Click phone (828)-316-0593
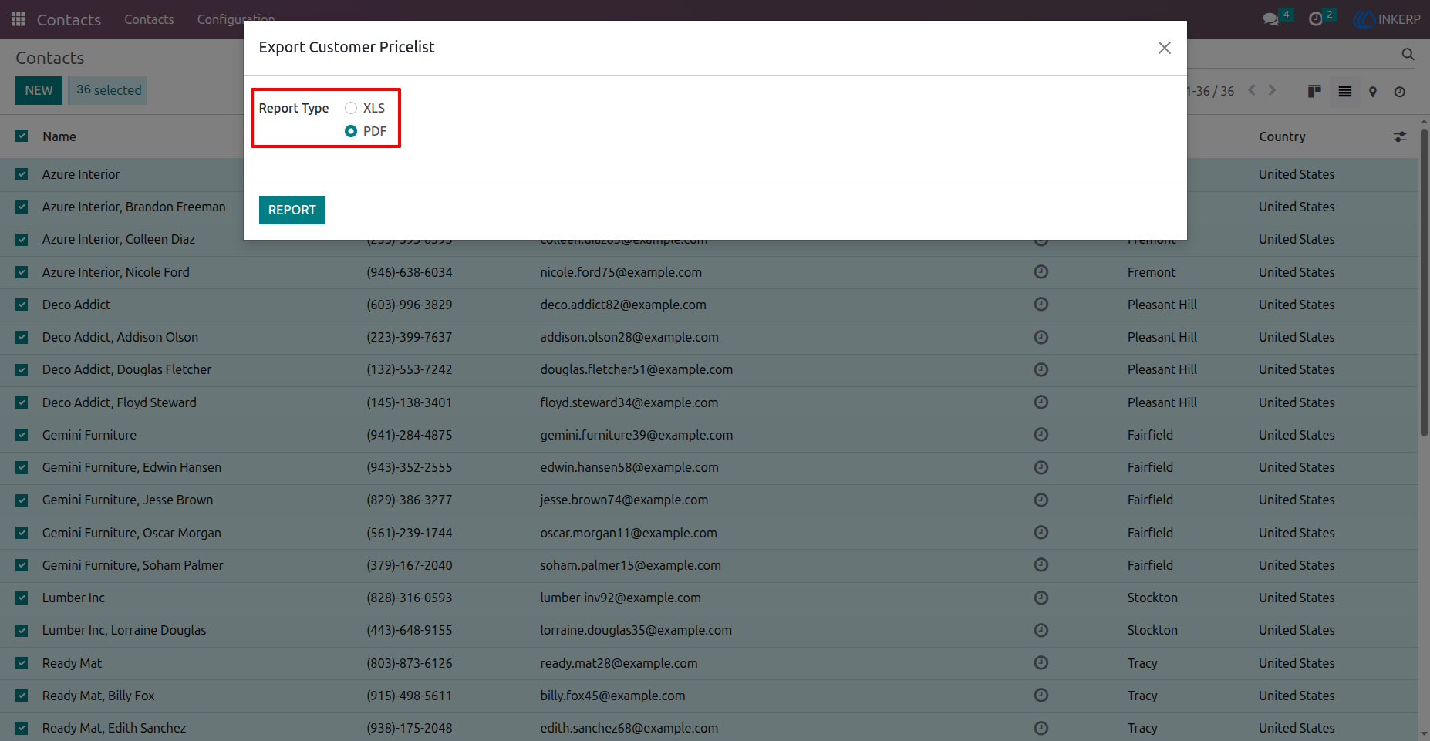Screen dimensions: 1430x741 click(410, 598)
